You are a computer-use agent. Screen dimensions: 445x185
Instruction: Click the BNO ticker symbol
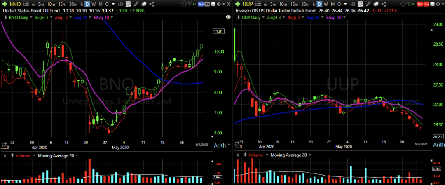tap(15, 4)
